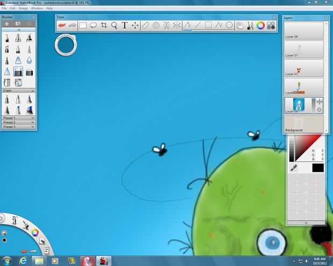This screenshot has width=333, height=266.
Task: Open the Edit menu
Action: (x=12, y=8)
